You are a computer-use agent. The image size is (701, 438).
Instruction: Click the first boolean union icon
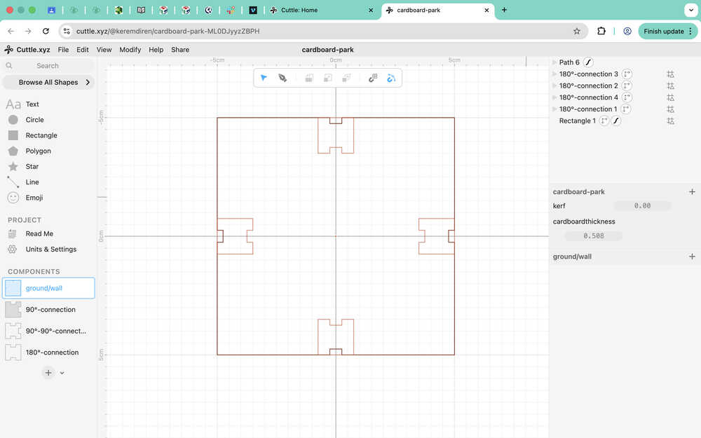point(309,78)
